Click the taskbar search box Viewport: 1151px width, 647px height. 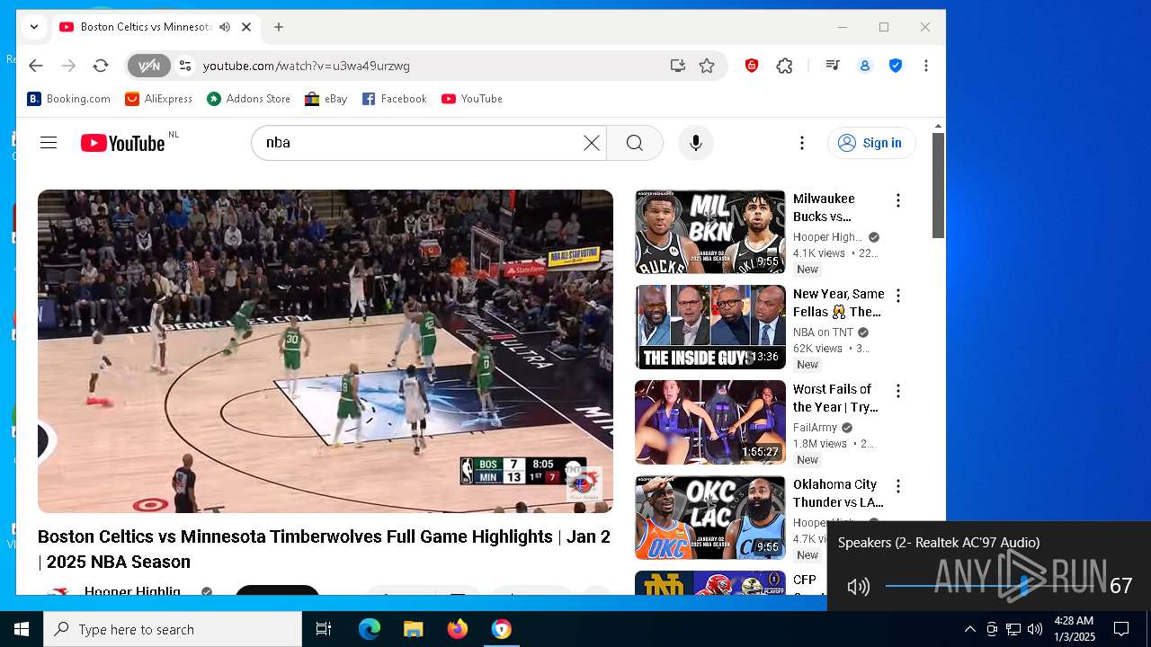pyautogui.click(x=173, y=629)
